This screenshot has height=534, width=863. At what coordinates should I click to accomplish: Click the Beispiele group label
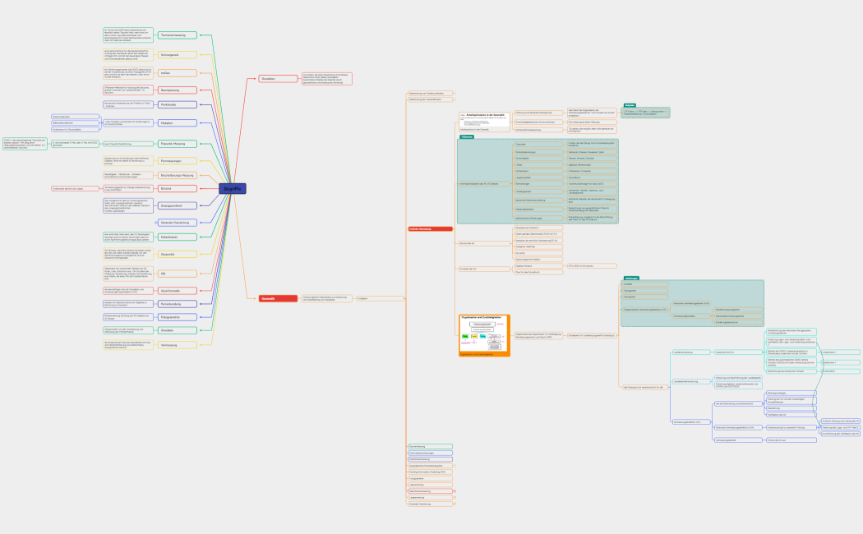(x=630, y=105)
